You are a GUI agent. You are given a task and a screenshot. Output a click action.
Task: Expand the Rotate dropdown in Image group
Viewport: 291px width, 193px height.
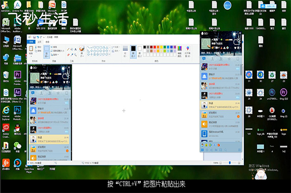point(56,54)
